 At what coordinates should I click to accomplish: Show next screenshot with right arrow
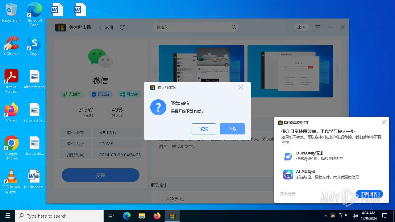click(x=337, y=72)
